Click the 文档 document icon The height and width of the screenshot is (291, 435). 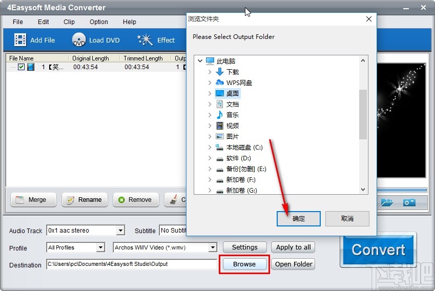coord(220,104)
